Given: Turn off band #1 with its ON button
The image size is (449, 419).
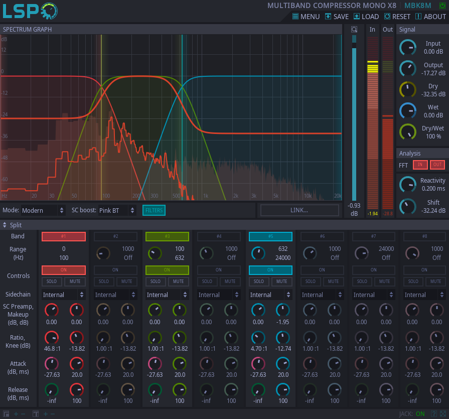Looking at the screenshot, I should 64,270.
